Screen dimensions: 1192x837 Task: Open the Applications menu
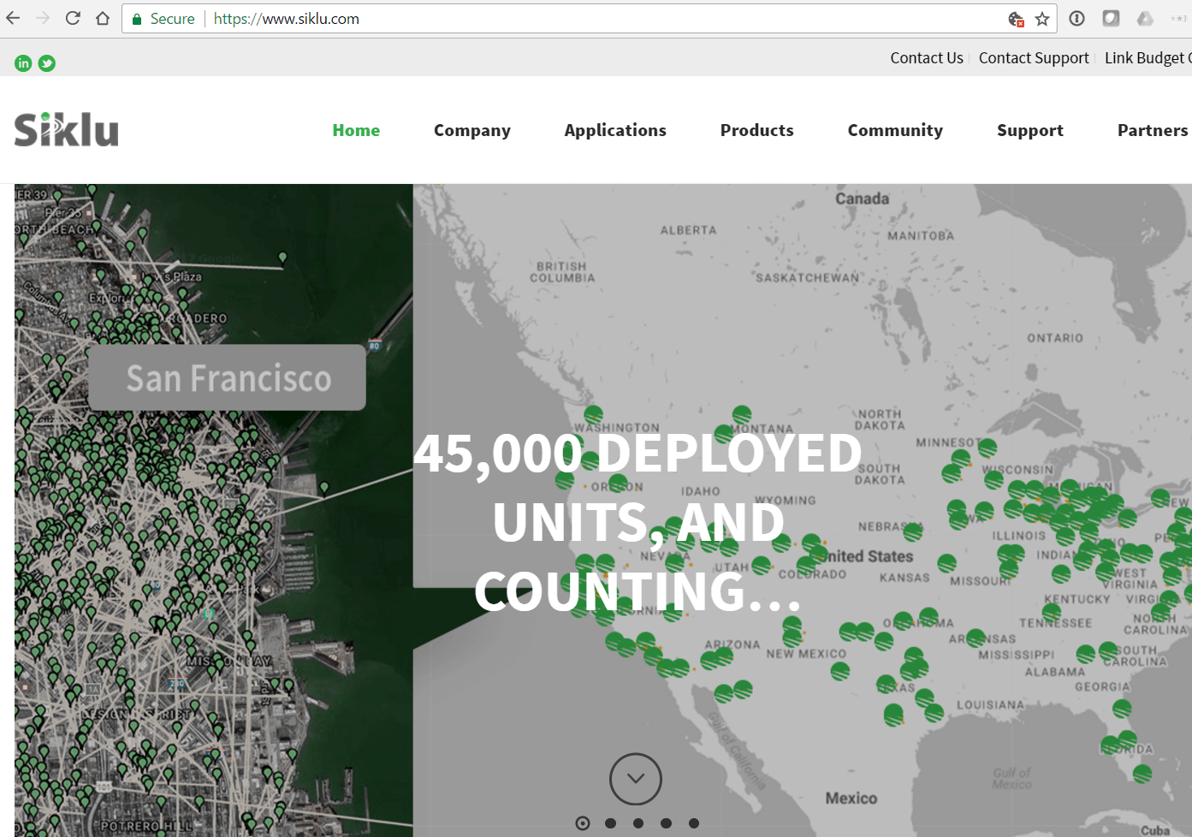click(615, 130)
